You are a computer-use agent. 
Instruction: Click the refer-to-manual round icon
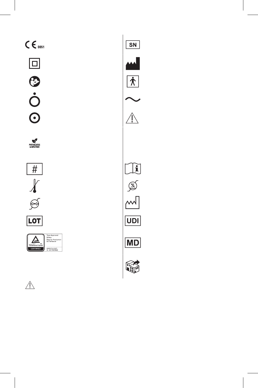pos(35,82)
